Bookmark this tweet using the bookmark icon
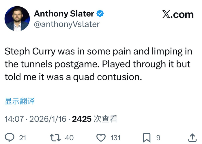 [x=147, y=137]
